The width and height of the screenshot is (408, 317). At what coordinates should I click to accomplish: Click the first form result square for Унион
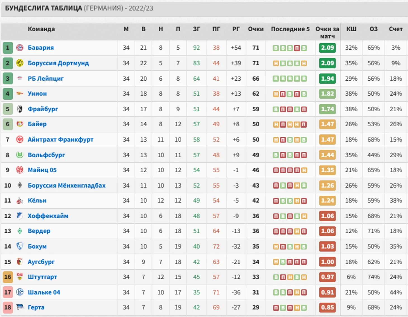[x=276, y=94]
